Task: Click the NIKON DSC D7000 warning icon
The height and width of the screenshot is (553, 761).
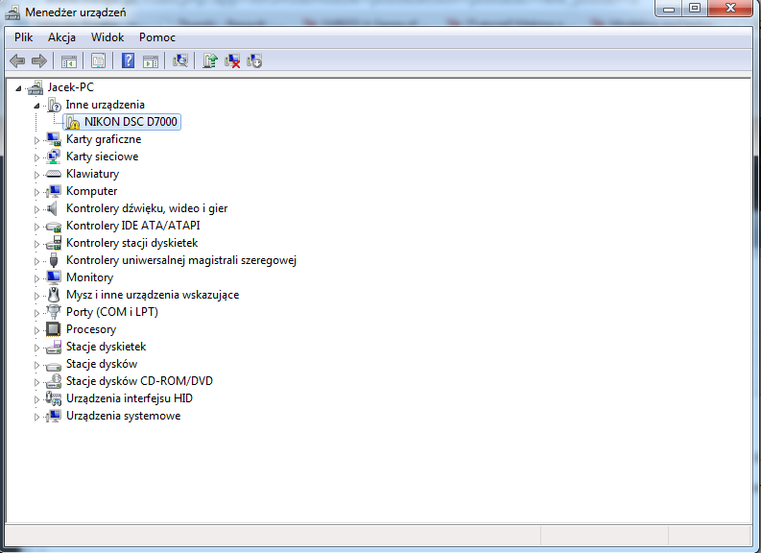Action: [x=72, y=122]
